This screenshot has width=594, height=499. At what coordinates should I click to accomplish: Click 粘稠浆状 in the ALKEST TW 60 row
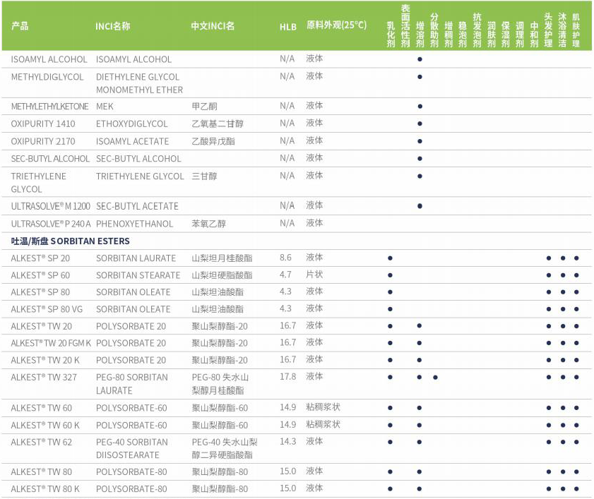(x=323, y=407)
